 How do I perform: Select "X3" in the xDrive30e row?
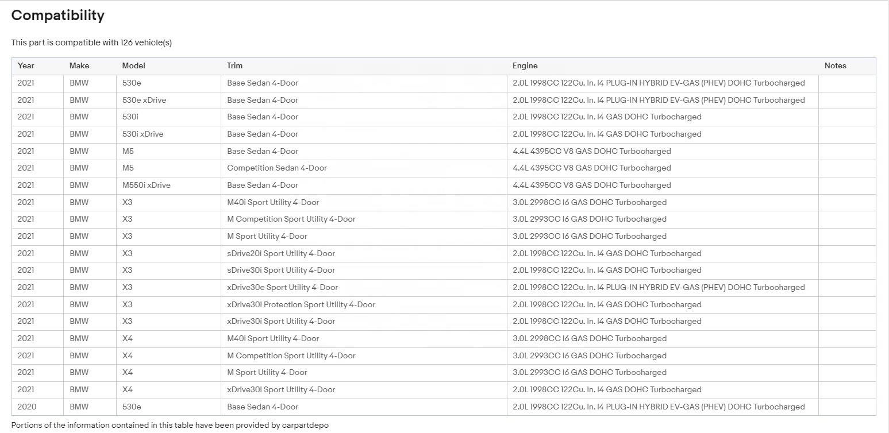[128, 287]
